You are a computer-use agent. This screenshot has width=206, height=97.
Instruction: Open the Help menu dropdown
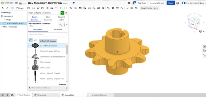(178, 3)
